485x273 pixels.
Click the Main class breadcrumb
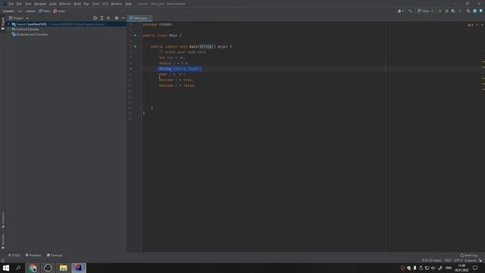point(44,11)
